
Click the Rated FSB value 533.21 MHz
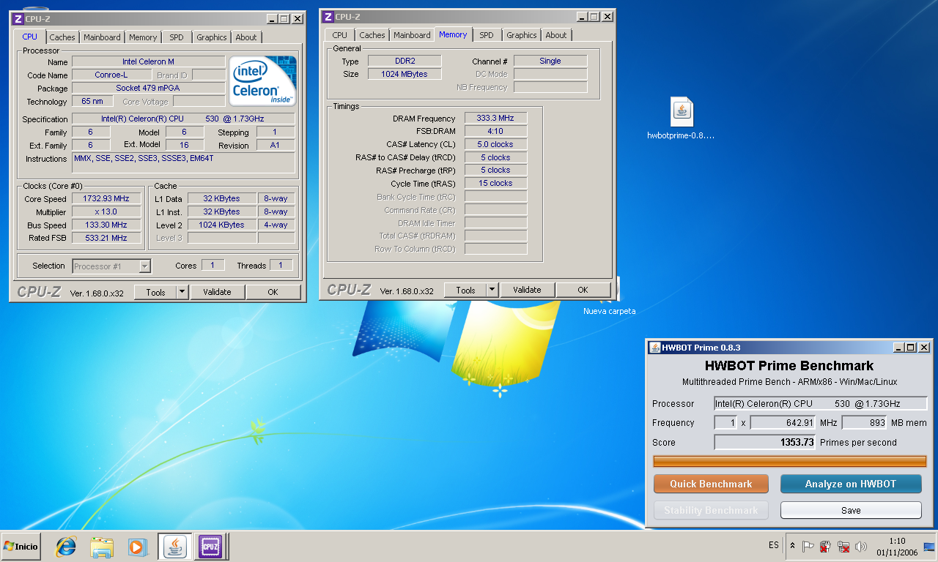coord(106,239)
